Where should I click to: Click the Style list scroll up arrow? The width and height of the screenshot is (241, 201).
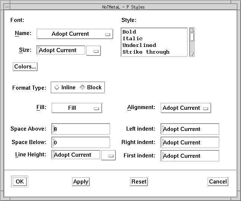tap(192, 31)
